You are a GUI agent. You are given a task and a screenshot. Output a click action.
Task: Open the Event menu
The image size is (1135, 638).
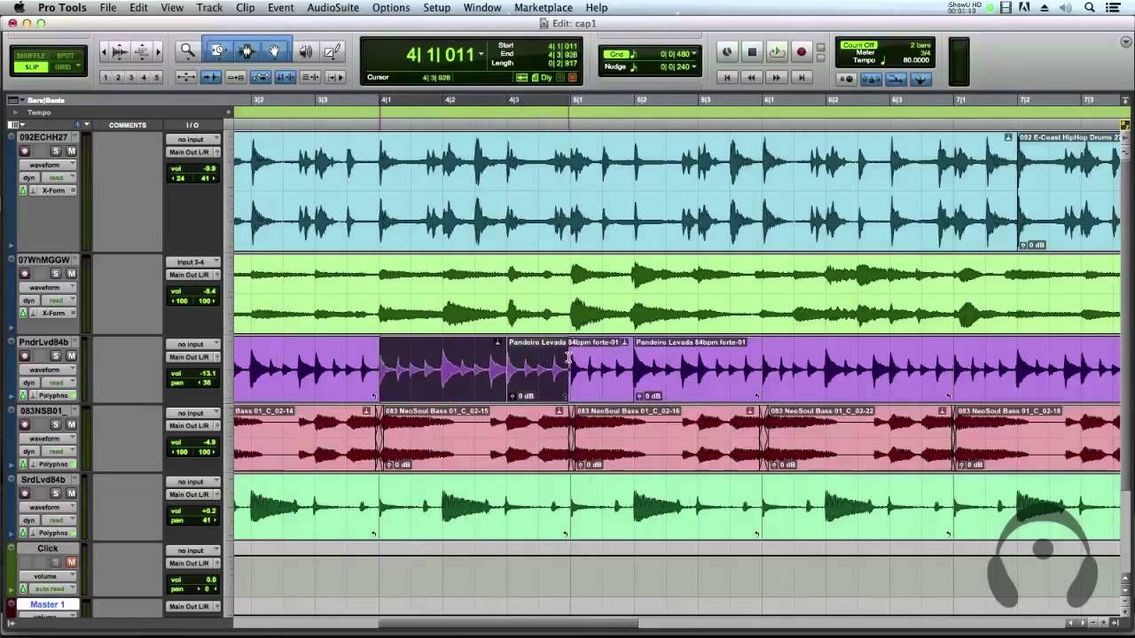pyautogui.click(x=281, y=8)
